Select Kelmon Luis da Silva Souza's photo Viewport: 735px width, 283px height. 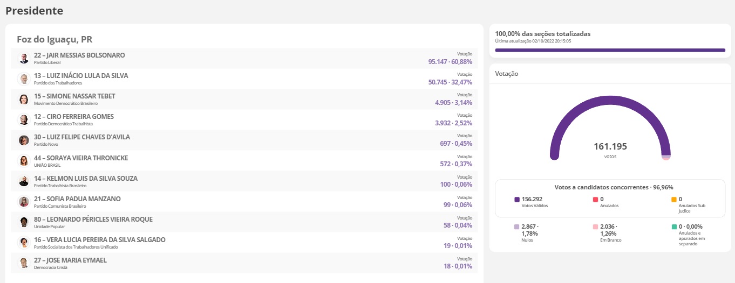coord(24,181)
